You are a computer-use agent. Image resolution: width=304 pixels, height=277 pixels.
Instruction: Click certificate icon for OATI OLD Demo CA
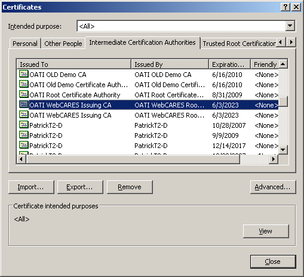tap(24, 74)
